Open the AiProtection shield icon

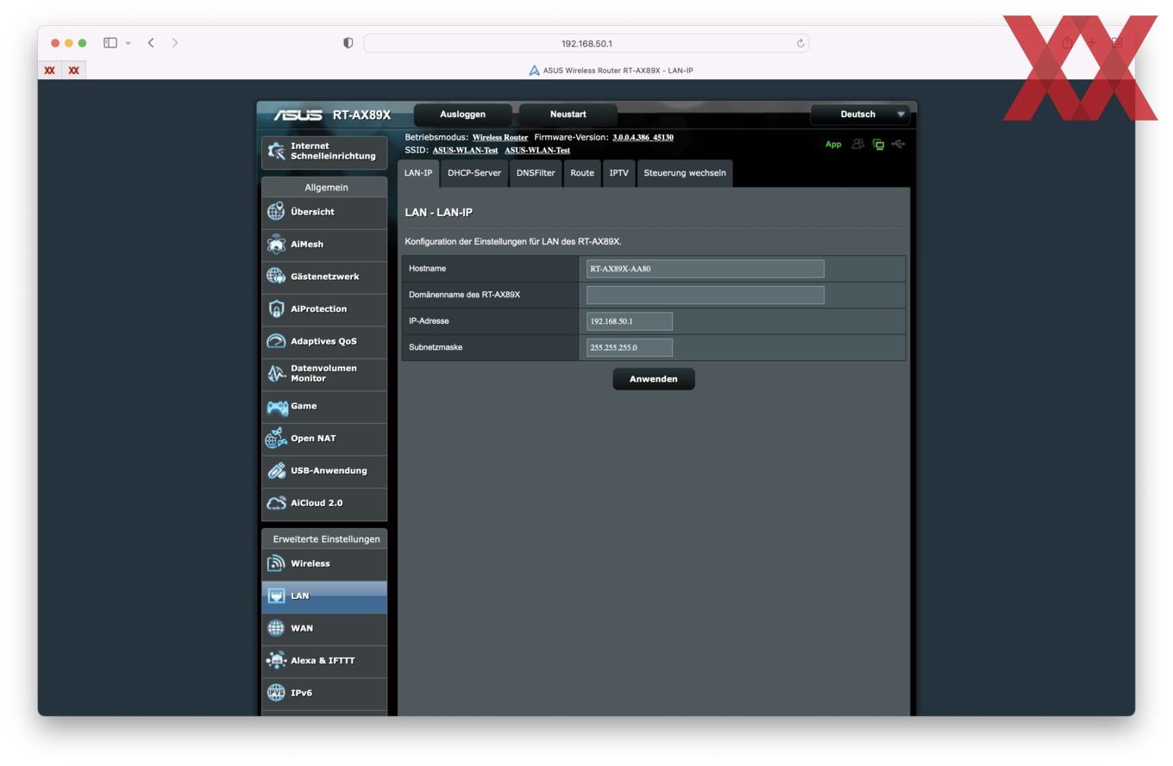276,308
